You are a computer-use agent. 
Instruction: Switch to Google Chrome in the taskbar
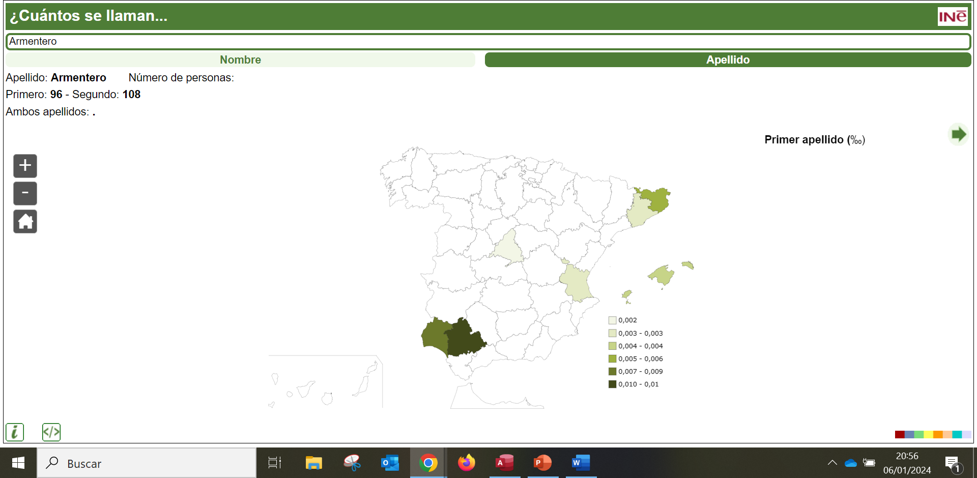(428, 463)
